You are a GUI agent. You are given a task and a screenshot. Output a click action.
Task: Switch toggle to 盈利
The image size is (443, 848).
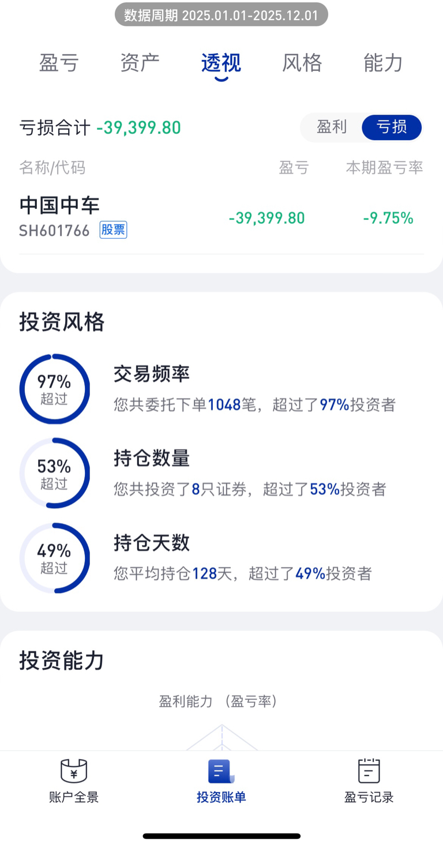coord(332,127)
